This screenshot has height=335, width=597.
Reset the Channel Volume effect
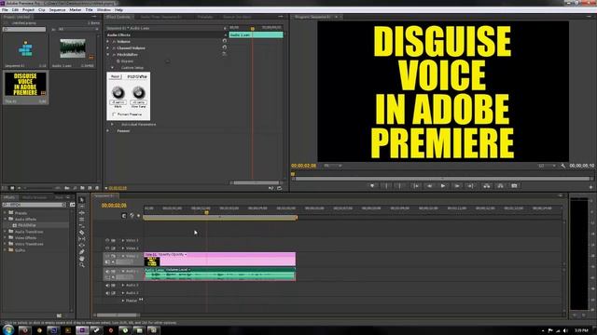click(x=224, y=47)
